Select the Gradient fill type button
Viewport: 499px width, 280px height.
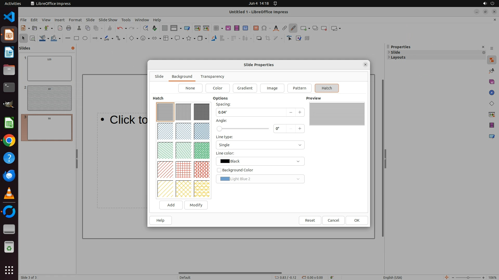pyautogui.click(x=245, y=88)
